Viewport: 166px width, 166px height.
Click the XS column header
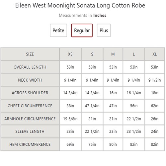pos(70,54)
